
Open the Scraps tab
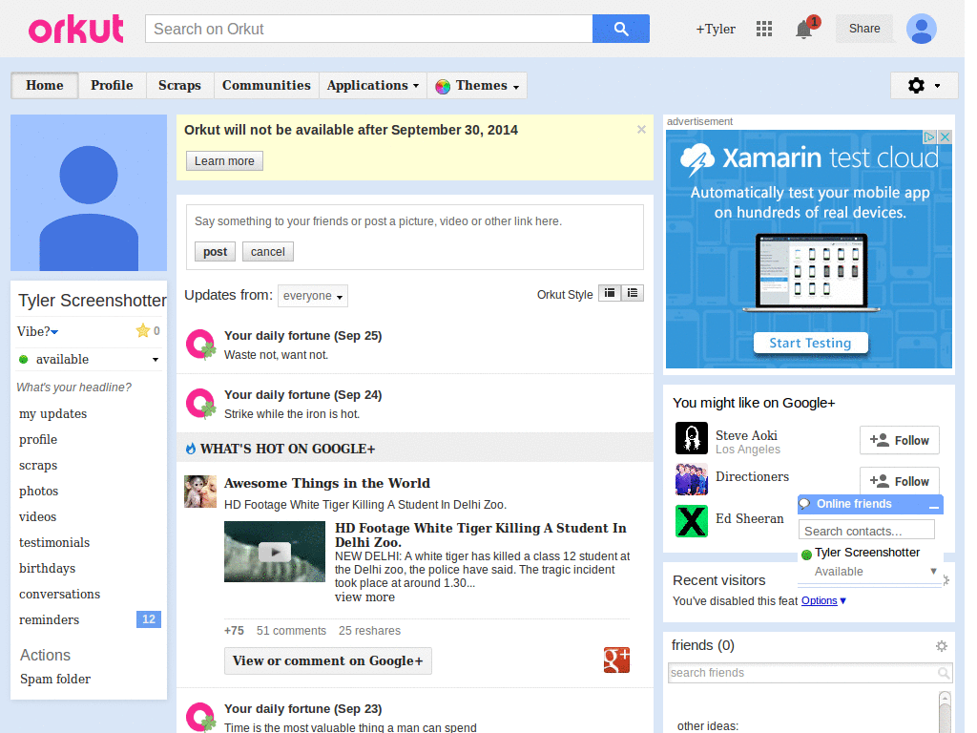tap(179, 85)
